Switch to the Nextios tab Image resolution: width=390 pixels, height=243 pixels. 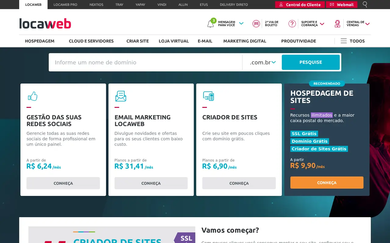pos(96,5)
